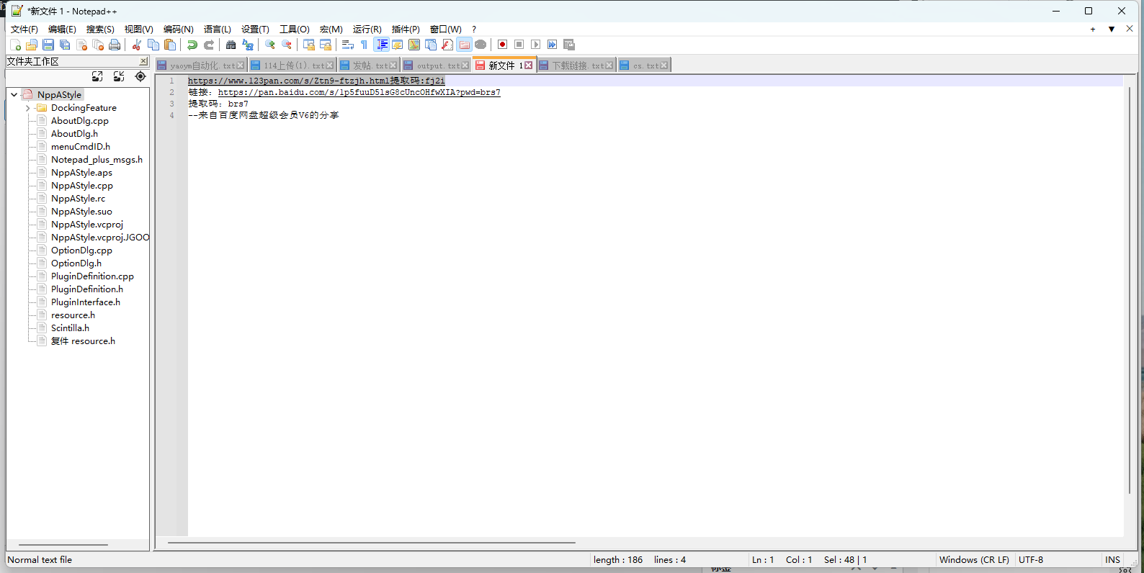Click the plus new tab button
Screen dimensions: 1144x573
[x=1093, y=30]
